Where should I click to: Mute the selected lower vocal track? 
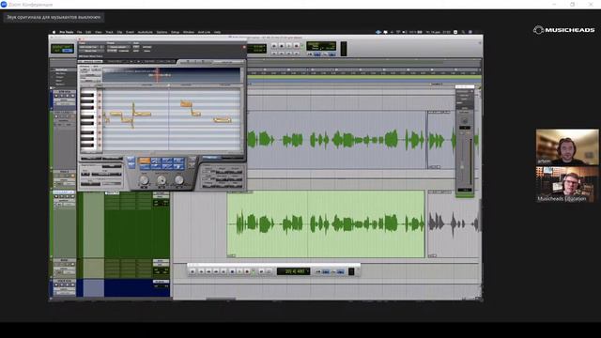click(x=72, y=196)
